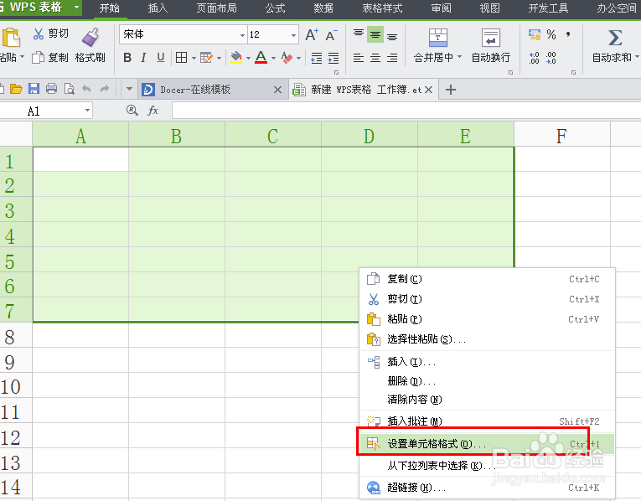
Task: Click the draw border table icon
Action: tap(206, 58)
